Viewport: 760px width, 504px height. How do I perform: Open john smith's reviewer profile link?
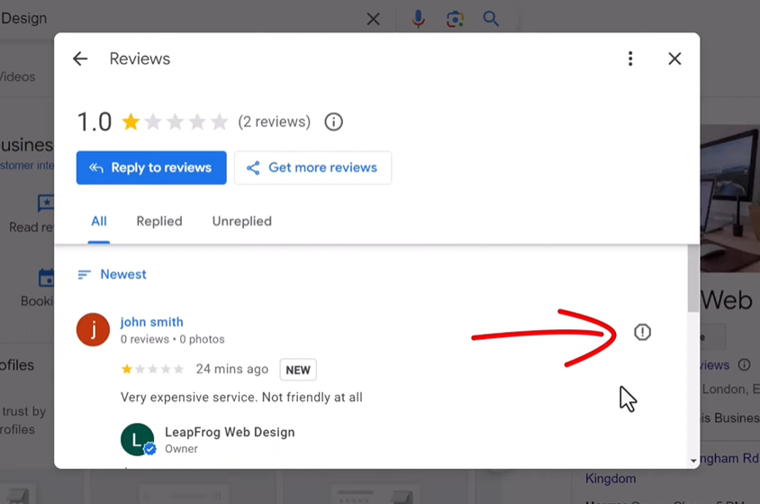(151, 322)
